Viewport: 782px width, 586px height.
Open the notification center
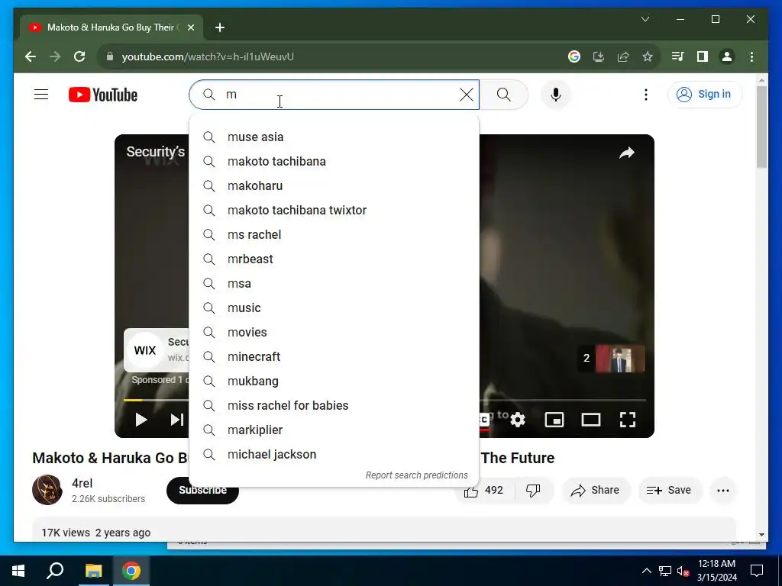757,571
